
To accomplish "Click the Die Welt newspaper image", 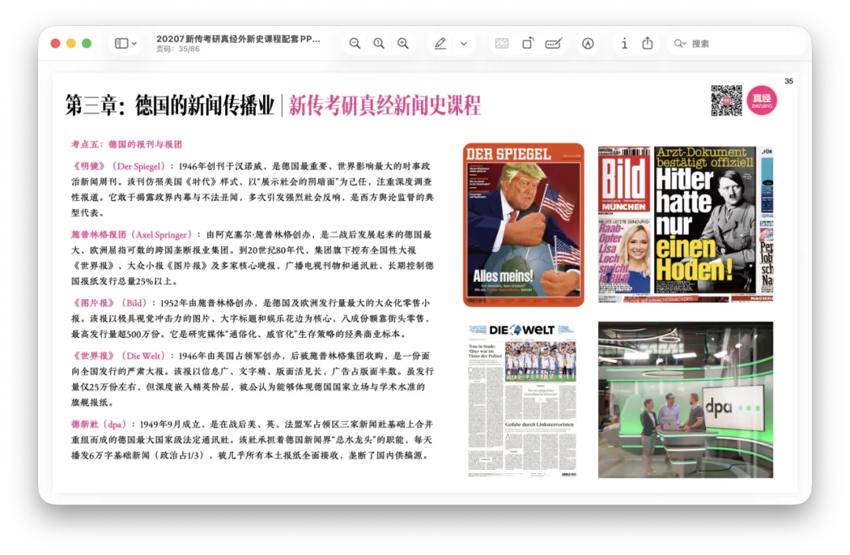I will (x=522, y=401).
